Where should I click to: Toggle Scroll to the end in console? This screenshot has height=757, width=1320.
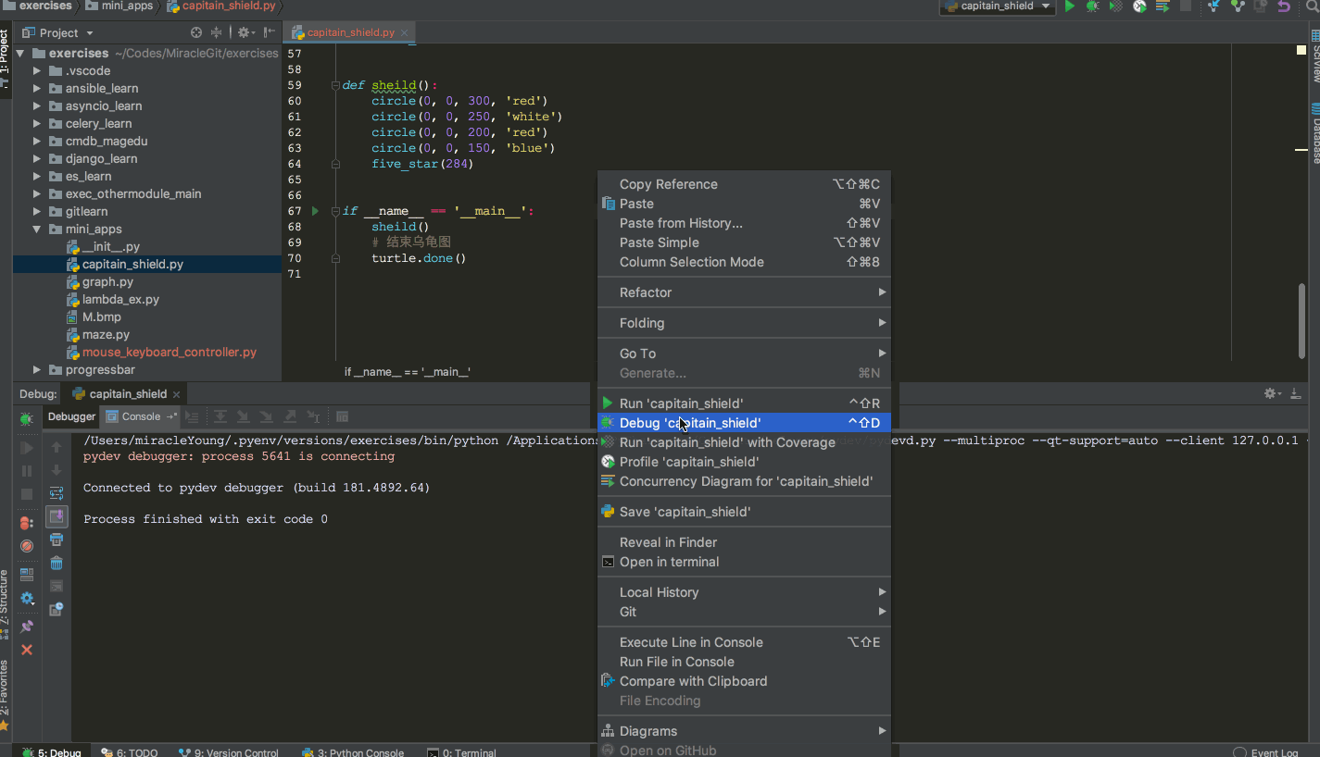pyautogui.click(x=57, y=515)
